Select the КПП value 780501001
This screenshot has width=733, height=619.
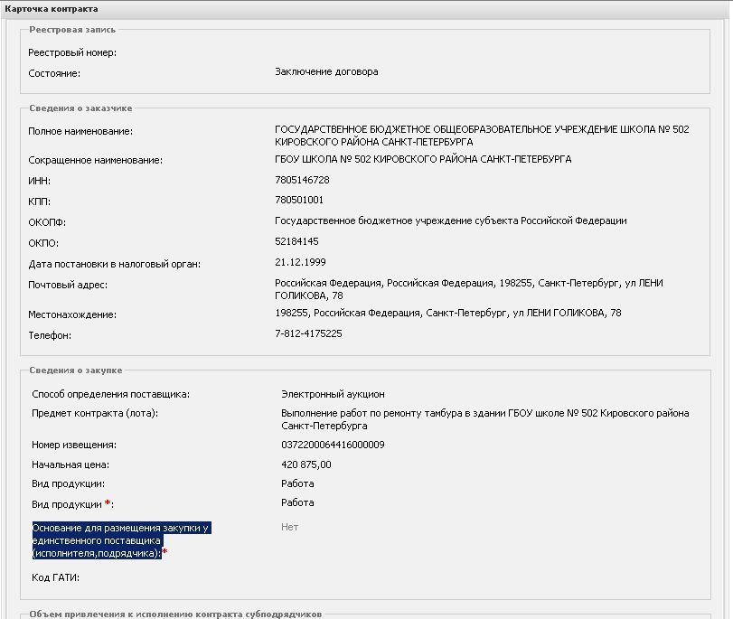coord(299,200)
